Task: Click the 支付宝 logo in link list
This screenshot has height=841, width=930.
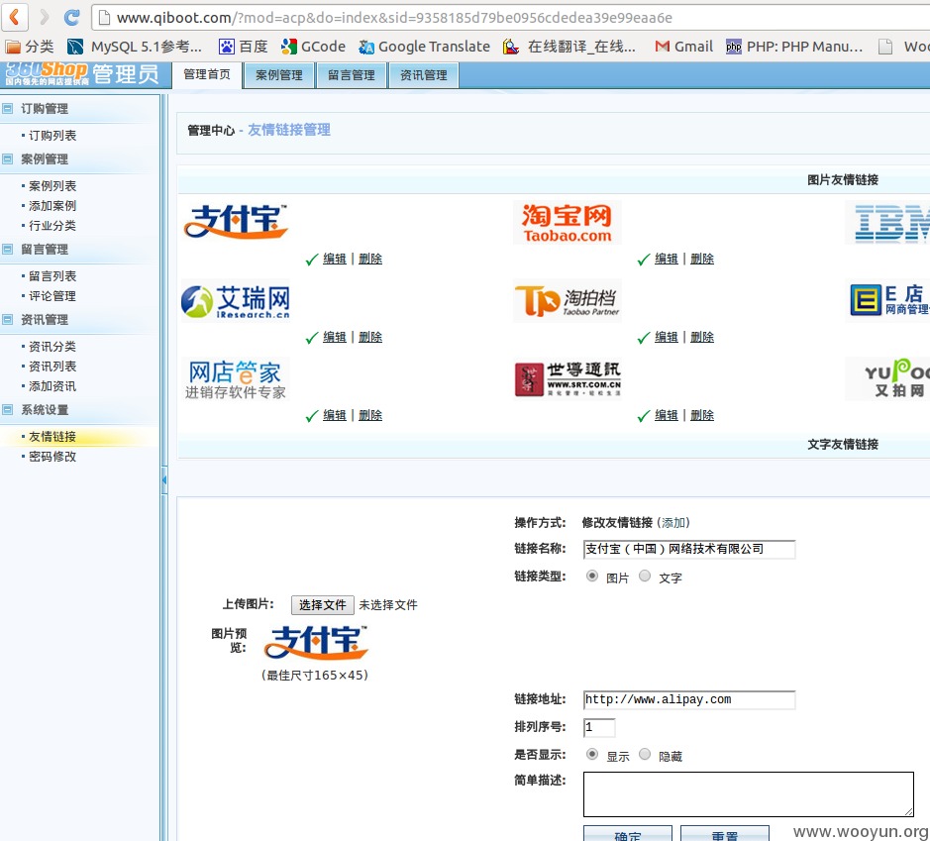Action: coord(236,222)
